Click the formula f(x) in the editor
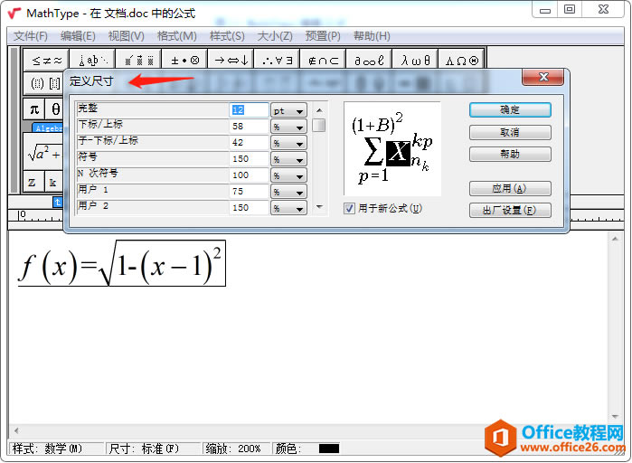The height and width of the screenshot is (463, 632). coord(121,263)
